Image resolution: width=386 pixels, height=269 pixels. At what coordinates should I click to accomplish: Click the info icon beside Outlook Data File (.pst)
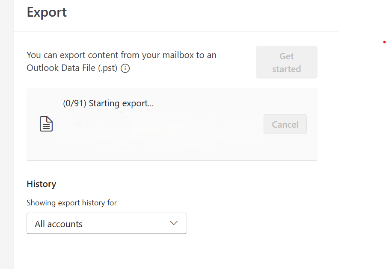[125, 68]
